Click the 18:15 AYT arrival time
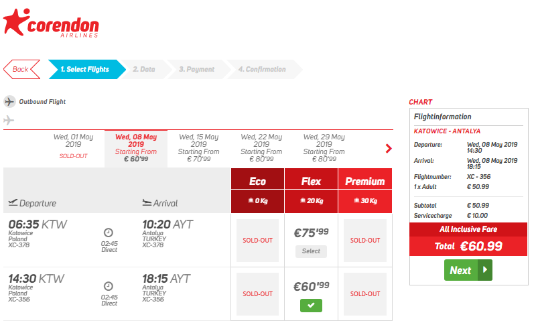The width and height of the screenshot is (536, 329). coord(166,278)
